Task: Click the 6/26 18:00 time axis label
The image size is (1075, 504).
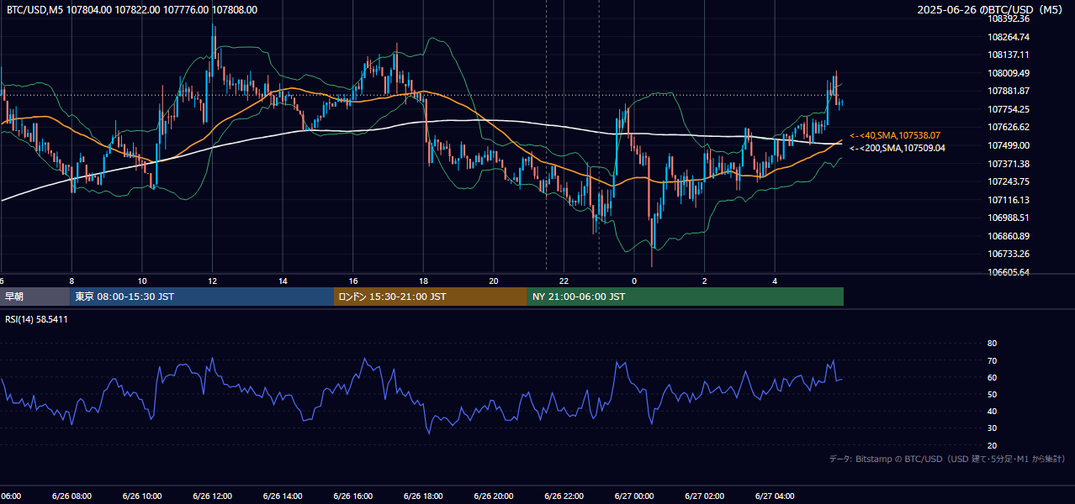Action: tap(423, 496)
